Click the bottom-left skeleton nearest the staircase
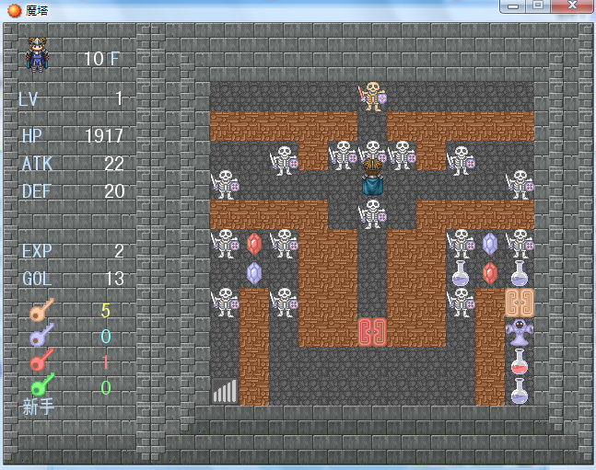This screenshot has width=596, height=470. coord(225,303)
